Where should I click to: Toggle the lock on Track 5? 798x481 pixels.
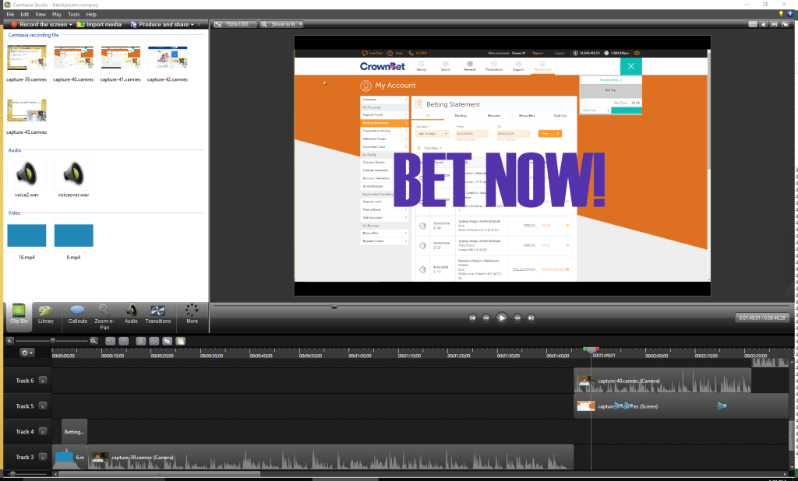(x=43, y=406)
